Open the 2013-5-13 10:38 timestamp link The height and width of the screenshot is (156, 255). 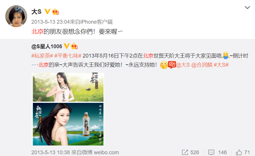[50, 152]
